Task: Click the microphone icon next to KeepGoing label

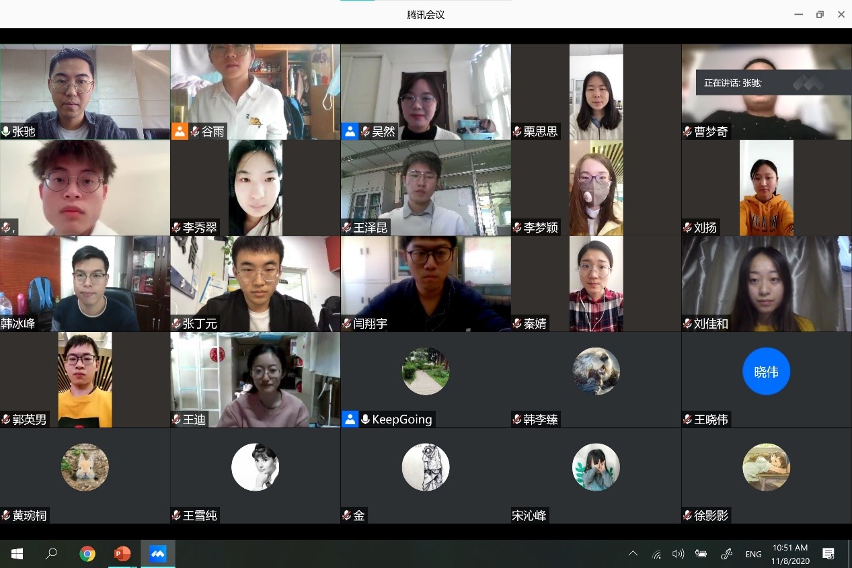Action: click(x=365, y=419)
